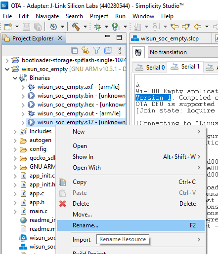Viewport: 218px width, 254px height.
Task: Click the Next Annotation icon
Action: pyautogui.click(x=137, y=27)
